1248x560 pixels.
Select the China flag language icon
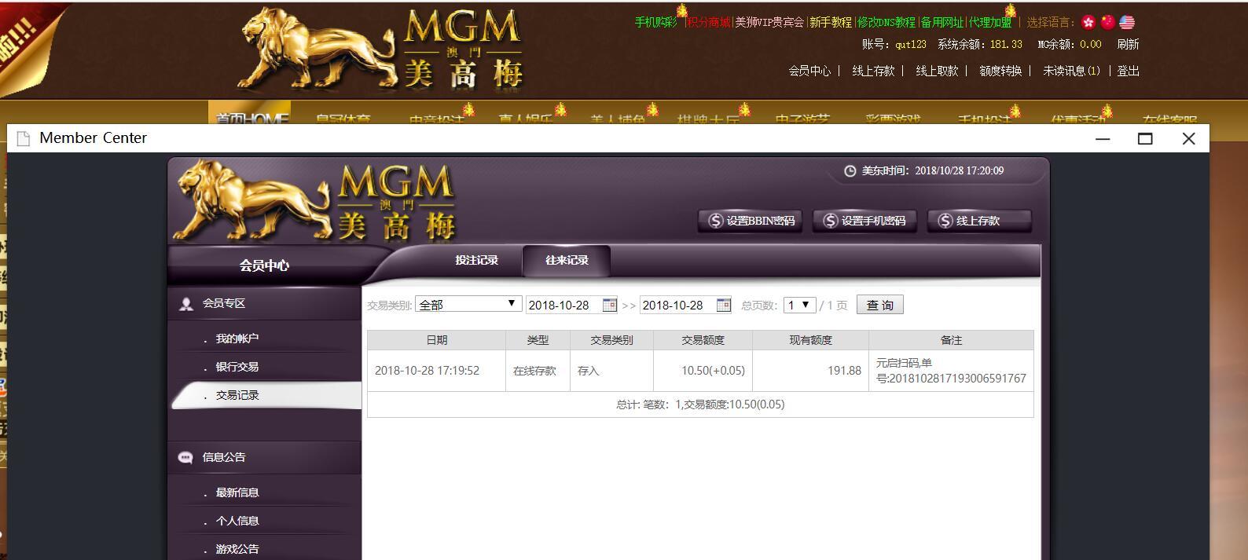(x=1108, y=22)
